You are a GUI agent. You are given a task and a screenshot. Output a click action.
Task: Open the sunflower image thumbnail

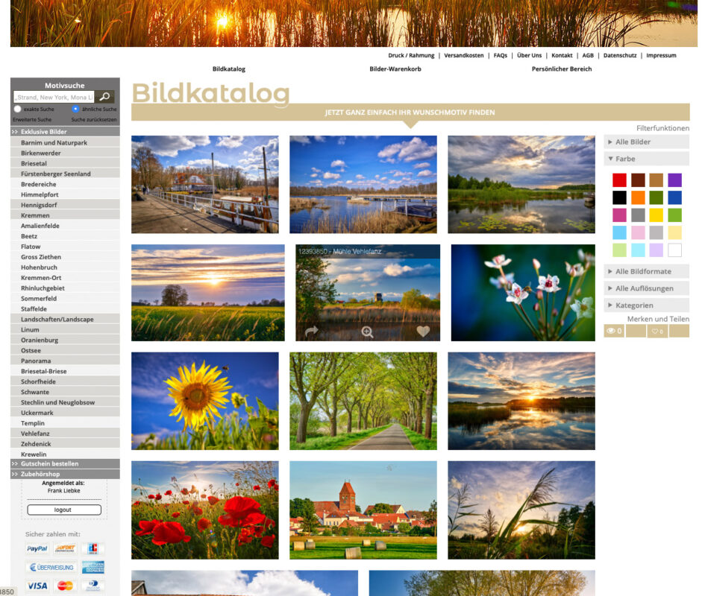[205, 401]
